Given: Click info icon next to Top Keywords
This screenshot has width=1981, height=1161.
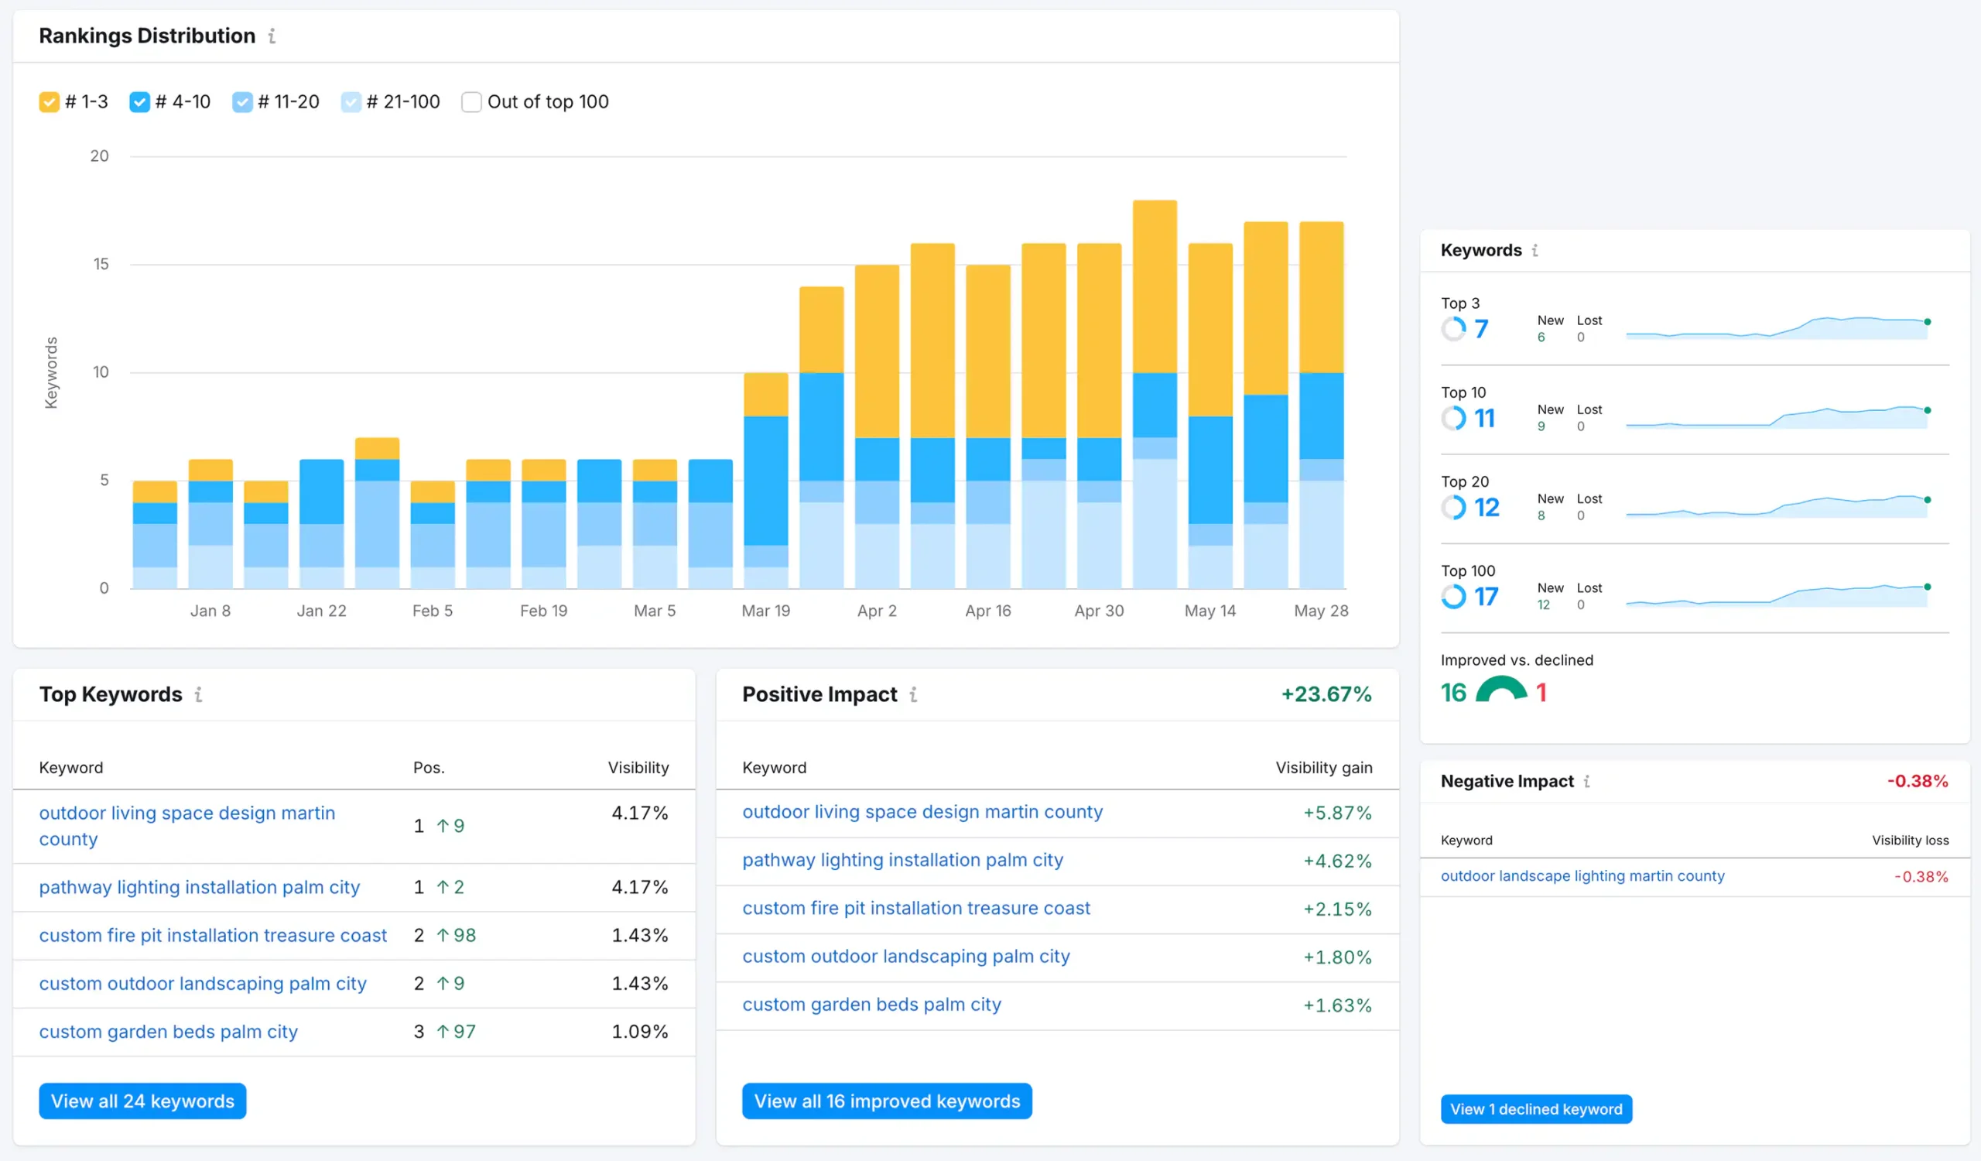Looking at the screenshot, I should [x=198, y=695].
